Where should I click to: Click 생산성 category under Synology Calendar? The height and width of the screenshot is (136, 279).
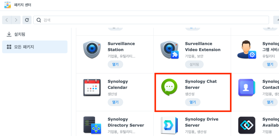coord(112,94)
